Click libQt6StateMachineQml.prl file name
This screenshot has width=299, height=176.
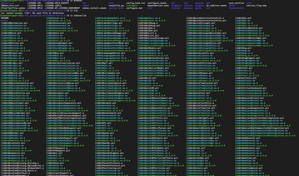[251, 38]
